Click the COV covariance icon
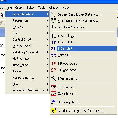This screenshot has width=118, height=118. pyautogui.click(x=54, y=93)
